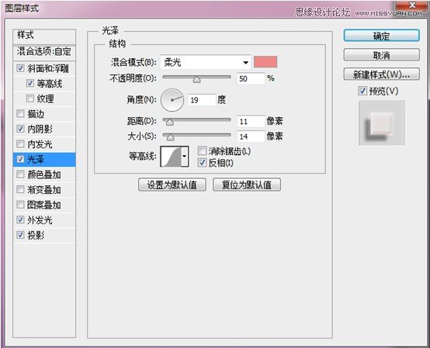Click the style preview thumbnail
Image resolution: width=430 pixels, height=348 pixels.
pos(381,123)
